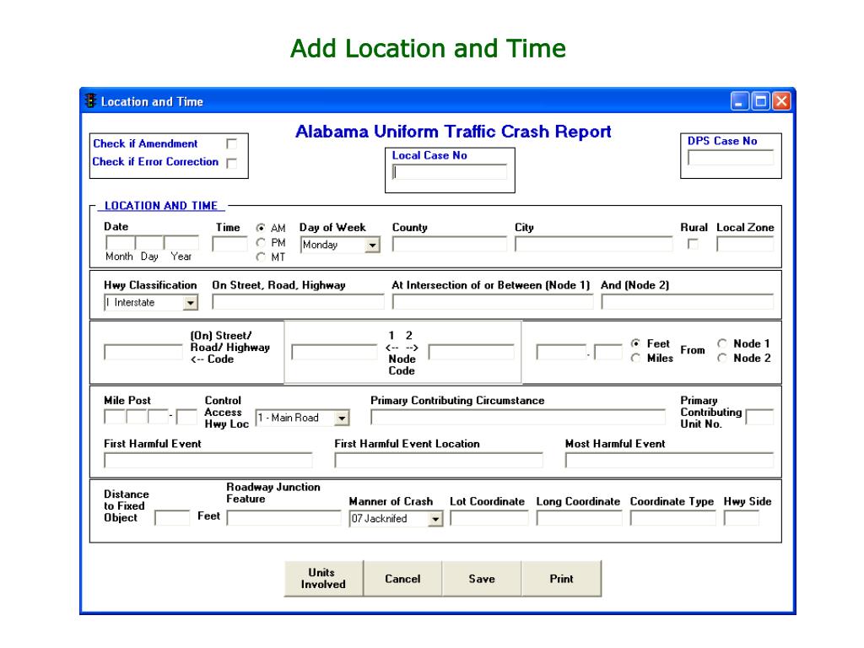Click the Year date field
The image size is (864, 648).
[x=181, y=243]
